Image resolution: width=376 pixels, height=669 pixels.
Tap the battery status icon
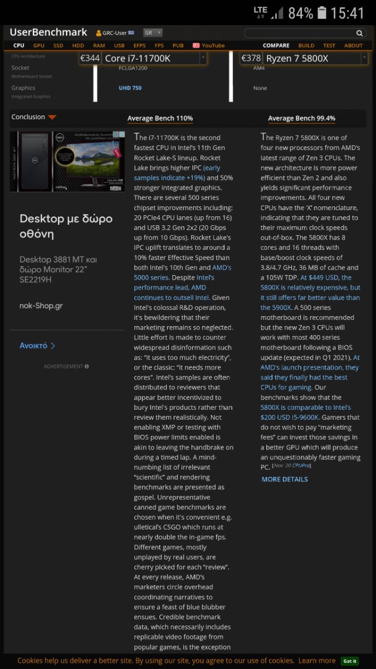[322, 12]
